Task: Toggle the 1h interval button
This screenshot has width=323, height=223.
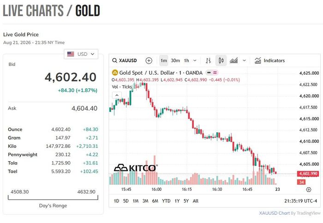Action: tap(186, 60)
